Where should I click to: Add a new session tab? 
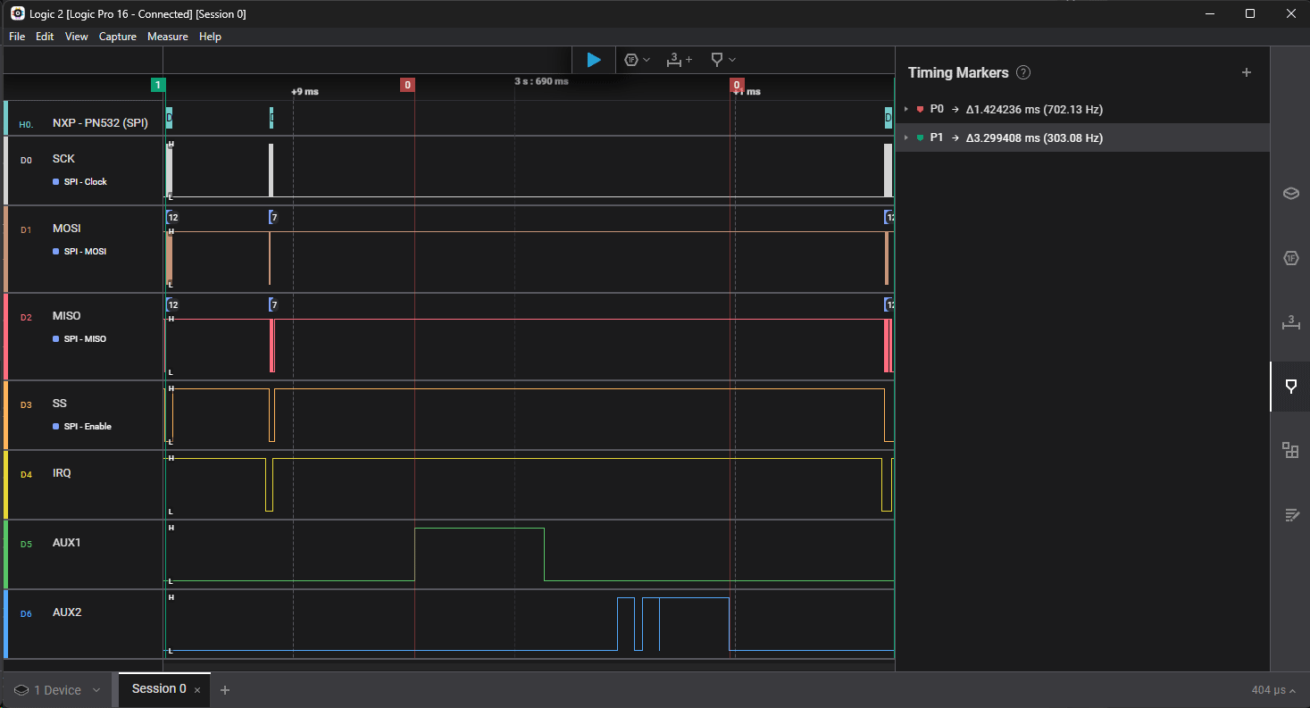[225, 690]
